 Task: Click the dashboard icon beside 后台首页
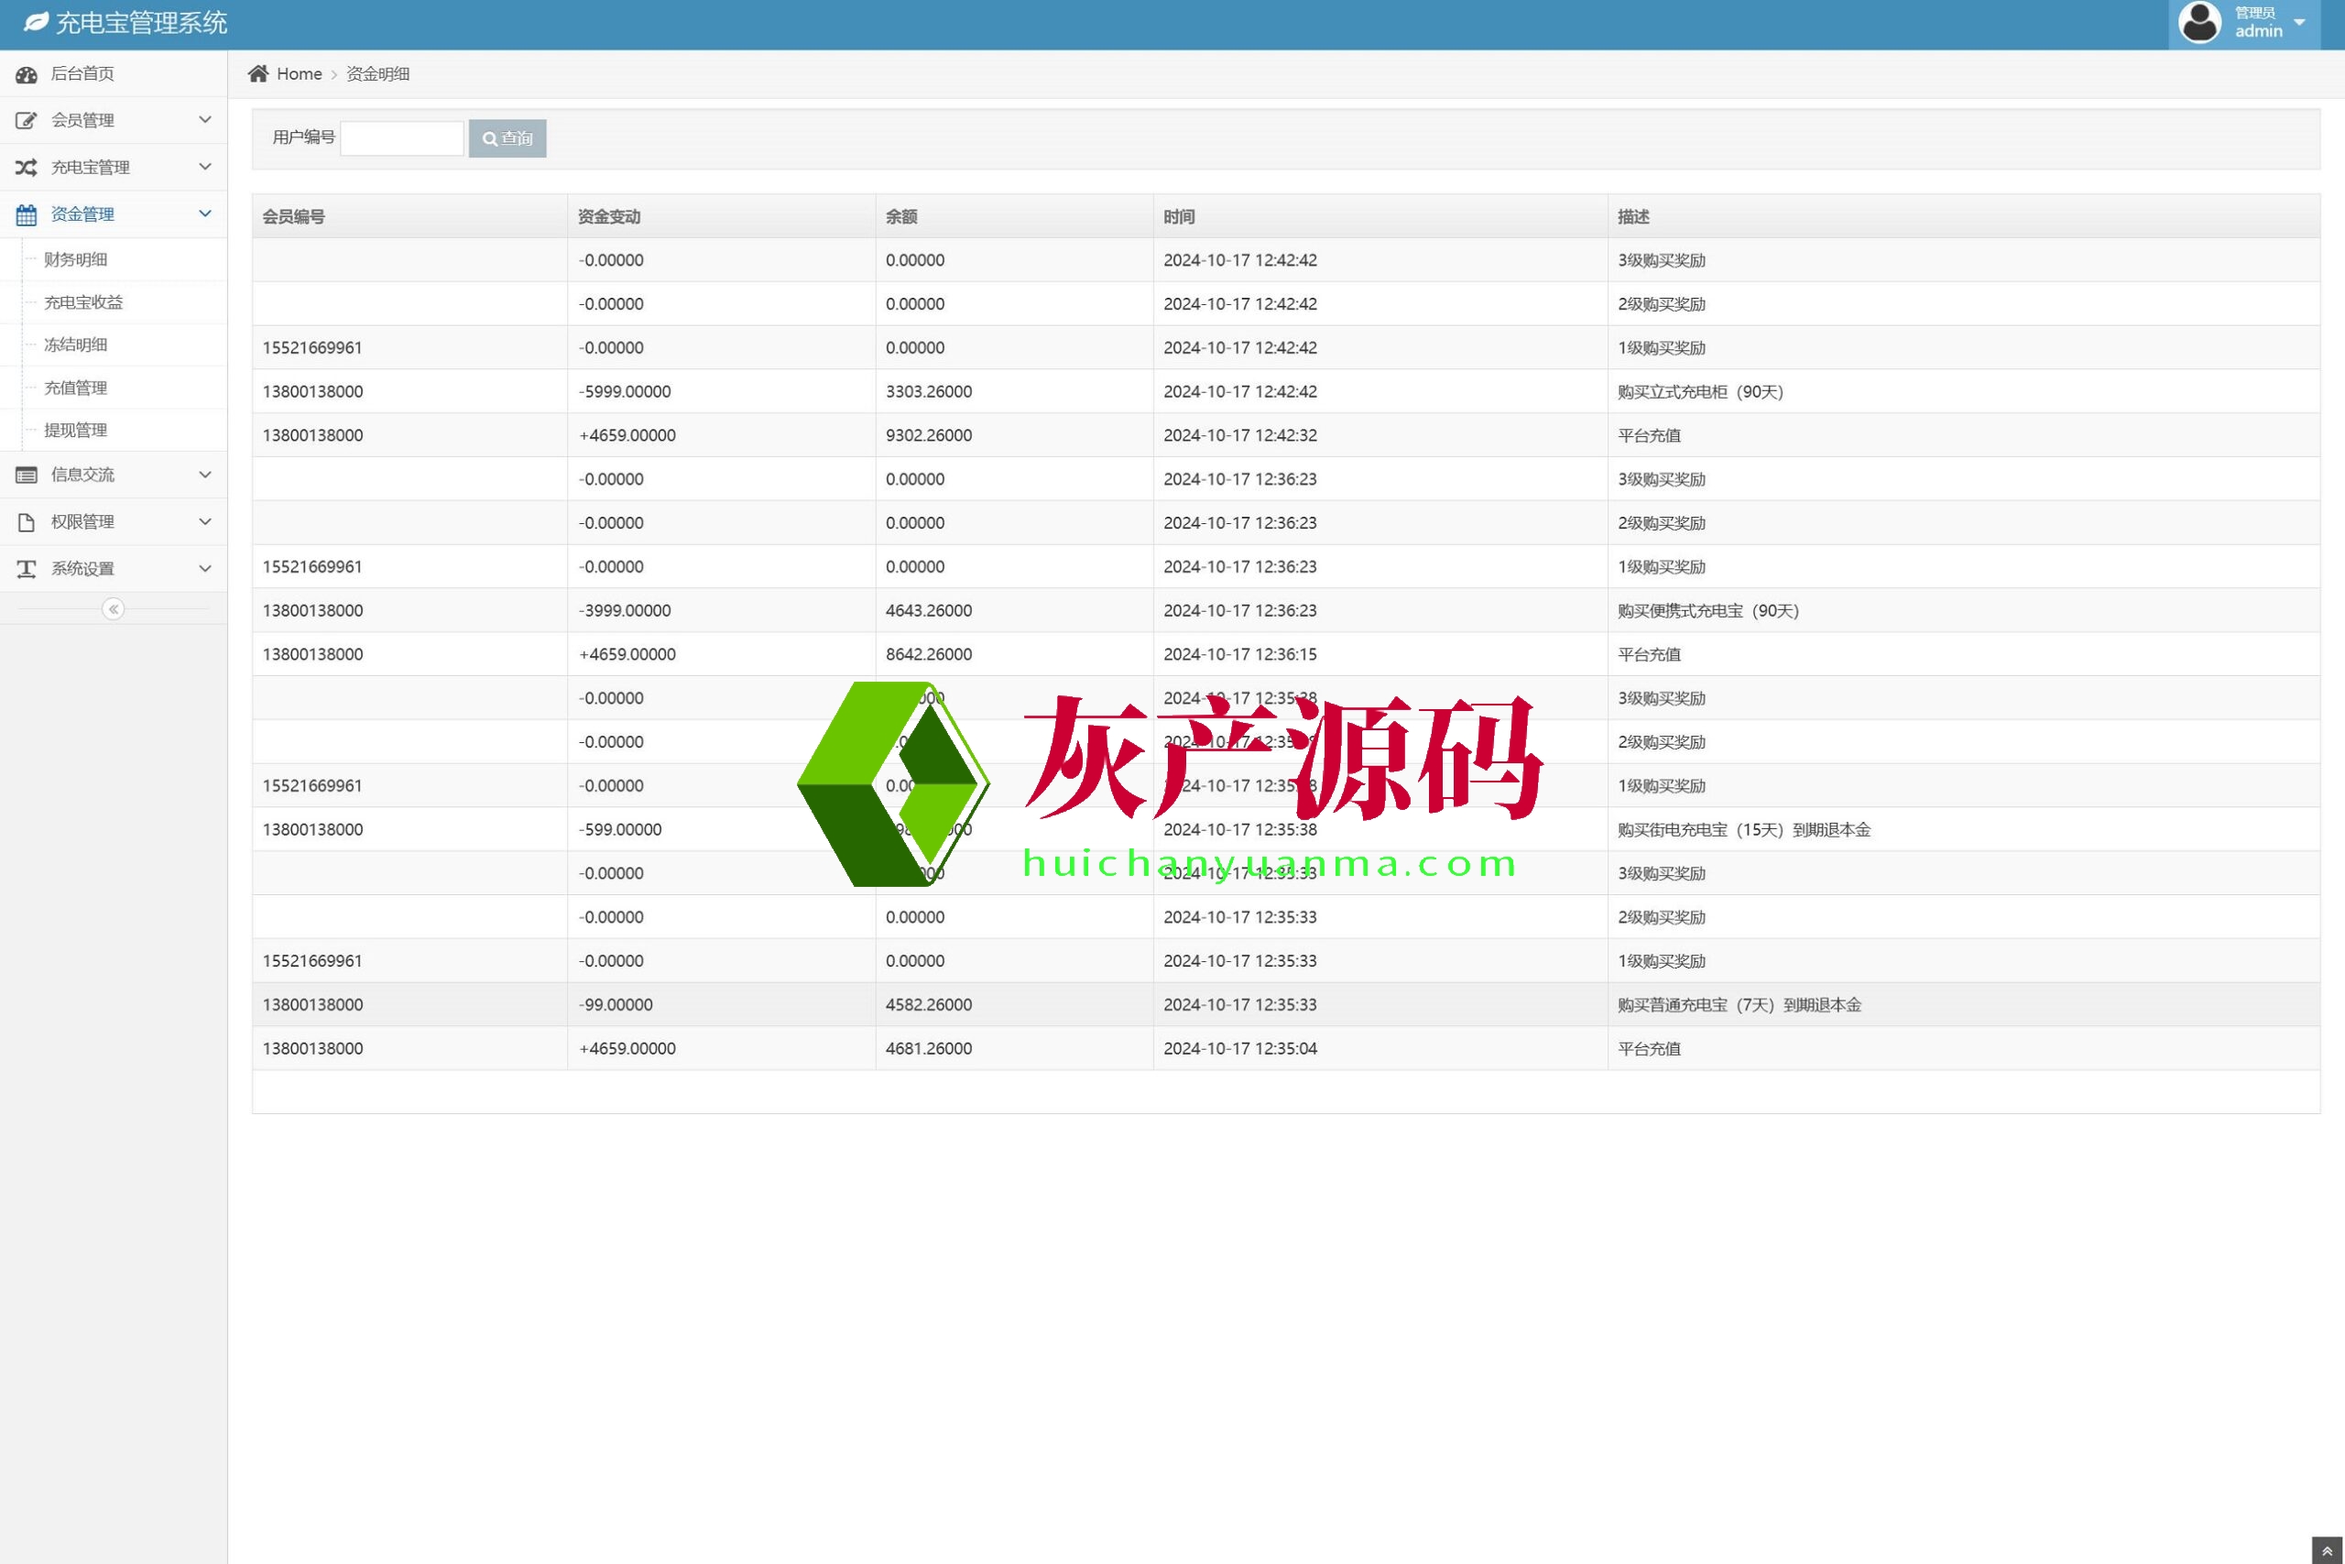[27, 74]
